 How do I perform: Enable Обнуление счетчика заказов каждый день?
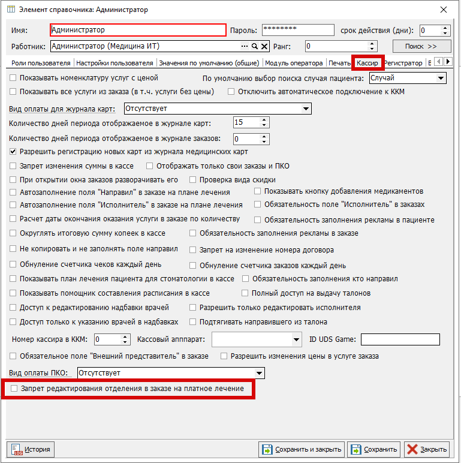coord(192,266)
